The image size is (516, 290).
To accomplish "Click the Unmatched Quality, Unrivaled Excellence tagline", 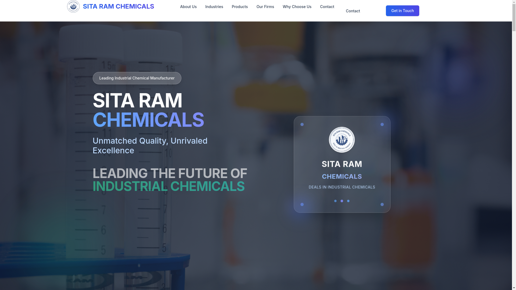I will point(150,146).
